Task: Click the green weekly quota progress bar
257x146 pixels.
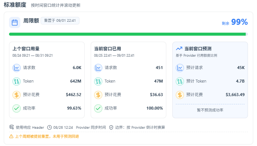Action: 129,34
